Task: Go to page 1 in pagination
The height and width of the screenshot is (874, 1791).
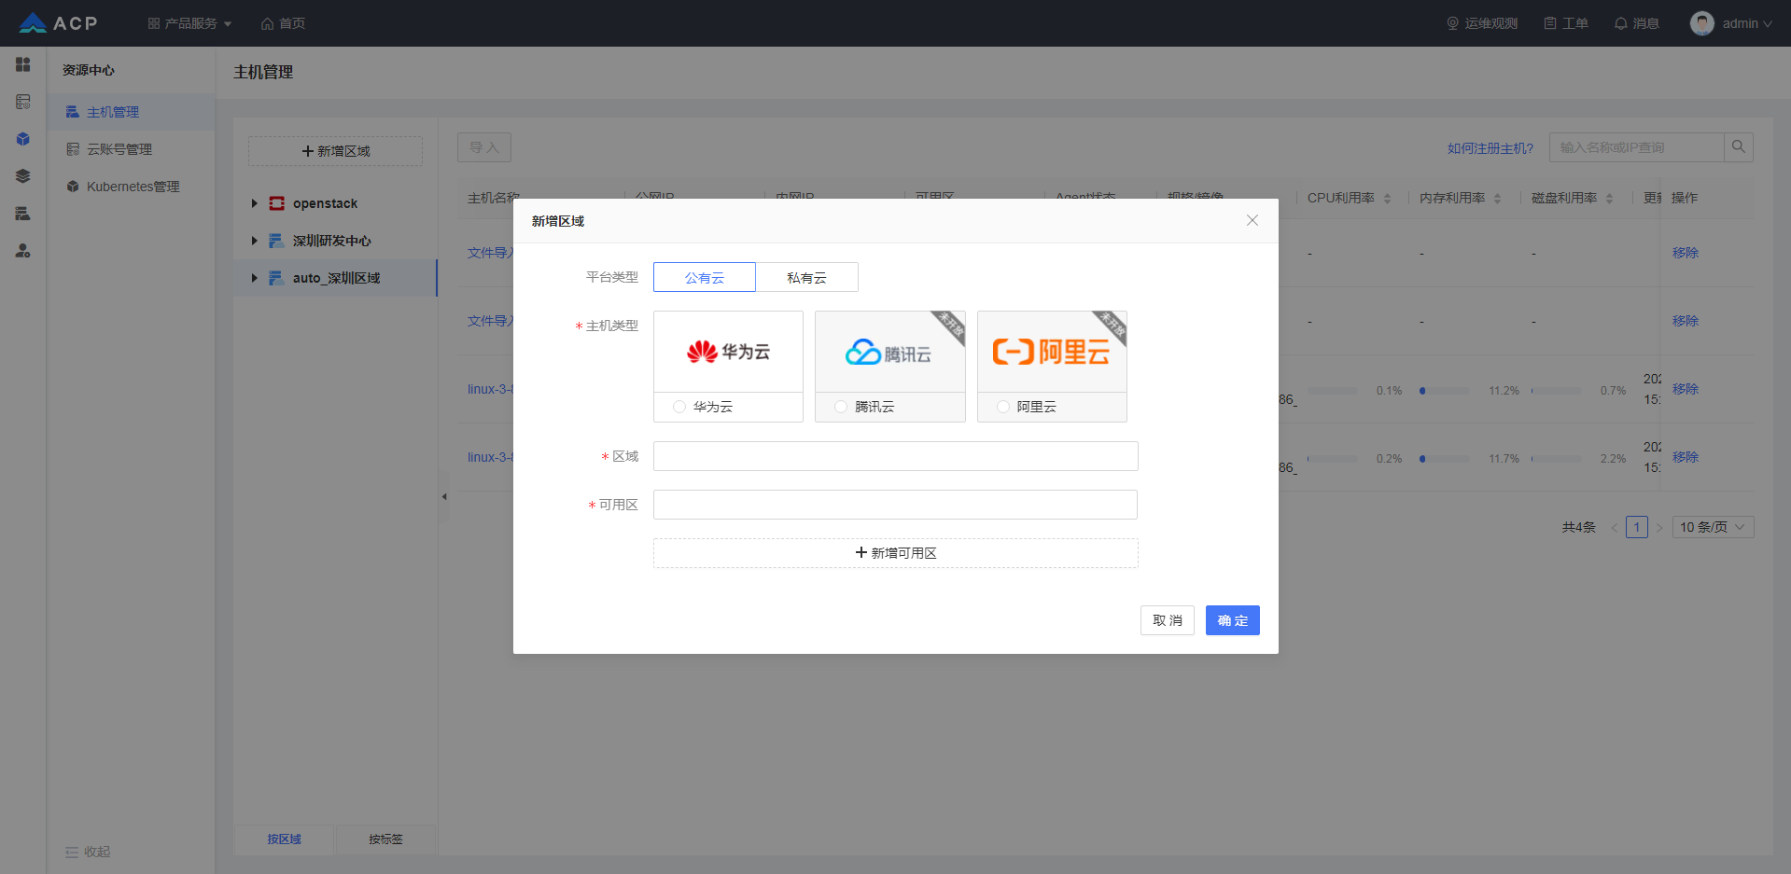Action: 1637,527
